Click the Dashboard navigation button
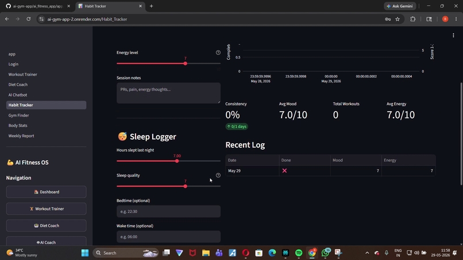Image resolution: width=463 pixels, height=260 pixels. 46,192
